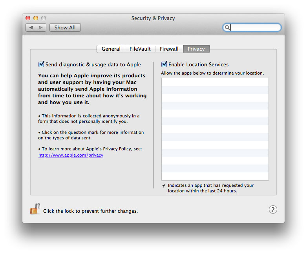Open help with the question mark button
The height and width of the screenshot is (254, 307).
(273, 210)
